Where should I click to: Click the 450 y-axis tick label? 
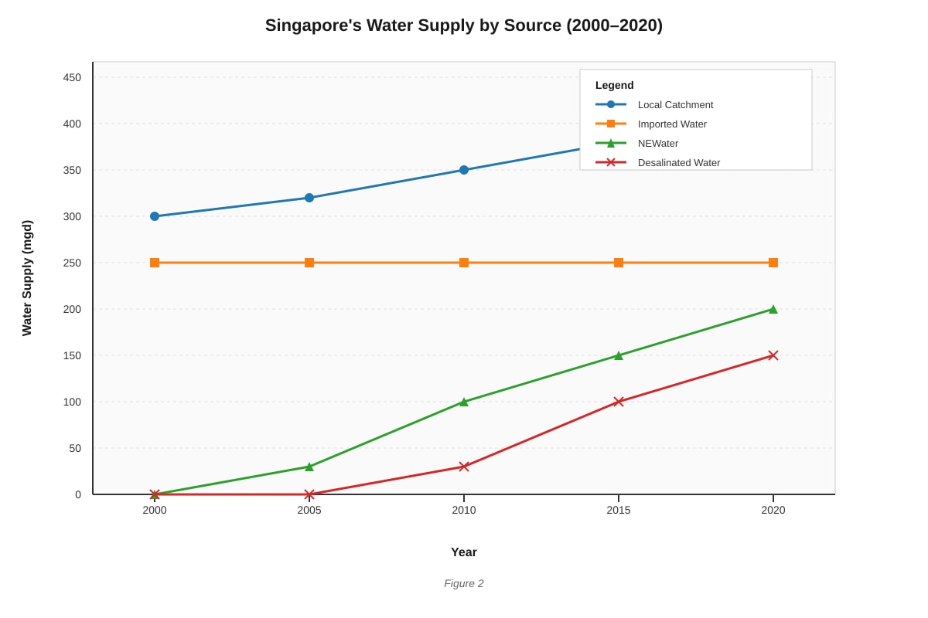(x=72, y=77)
